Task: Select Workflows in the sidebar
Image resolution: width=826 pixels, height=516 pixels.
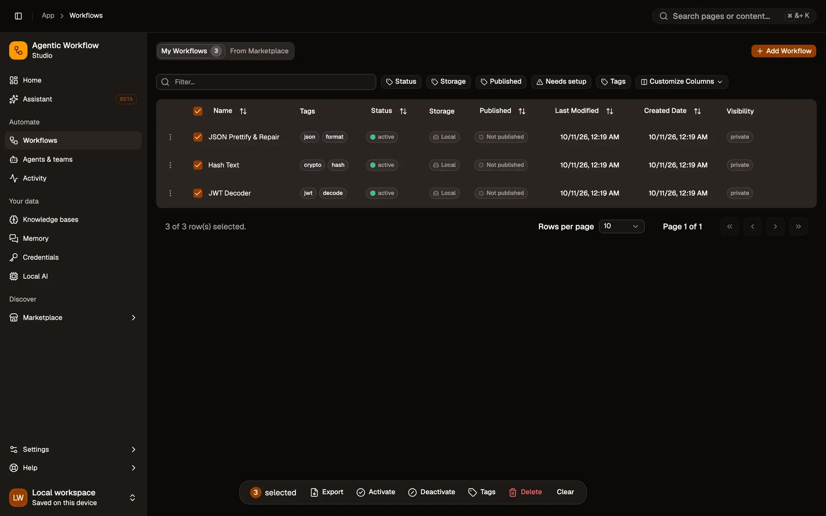Action: [73, 140]
